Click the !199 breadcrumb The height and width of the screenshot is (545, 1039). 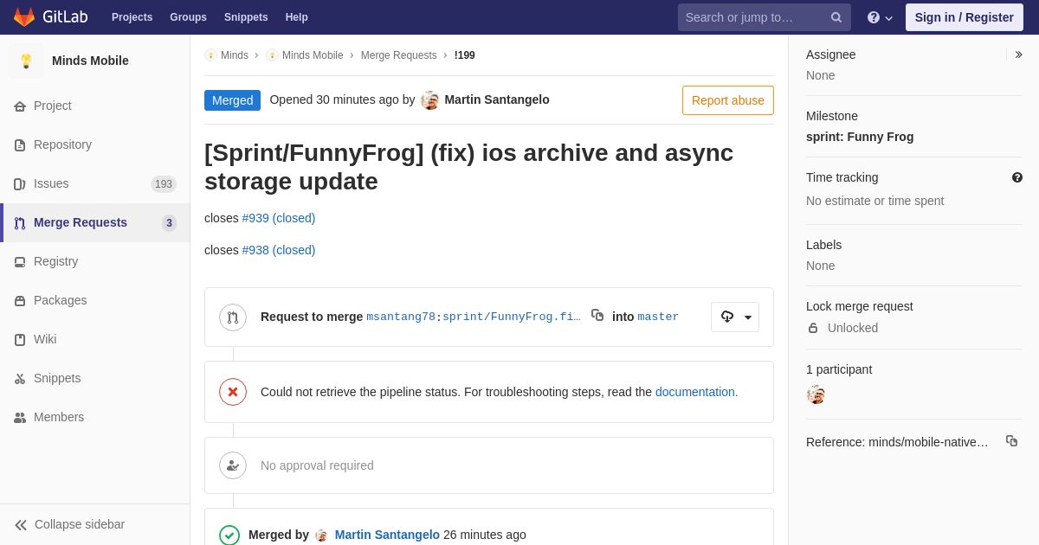(x=465, y=55)
